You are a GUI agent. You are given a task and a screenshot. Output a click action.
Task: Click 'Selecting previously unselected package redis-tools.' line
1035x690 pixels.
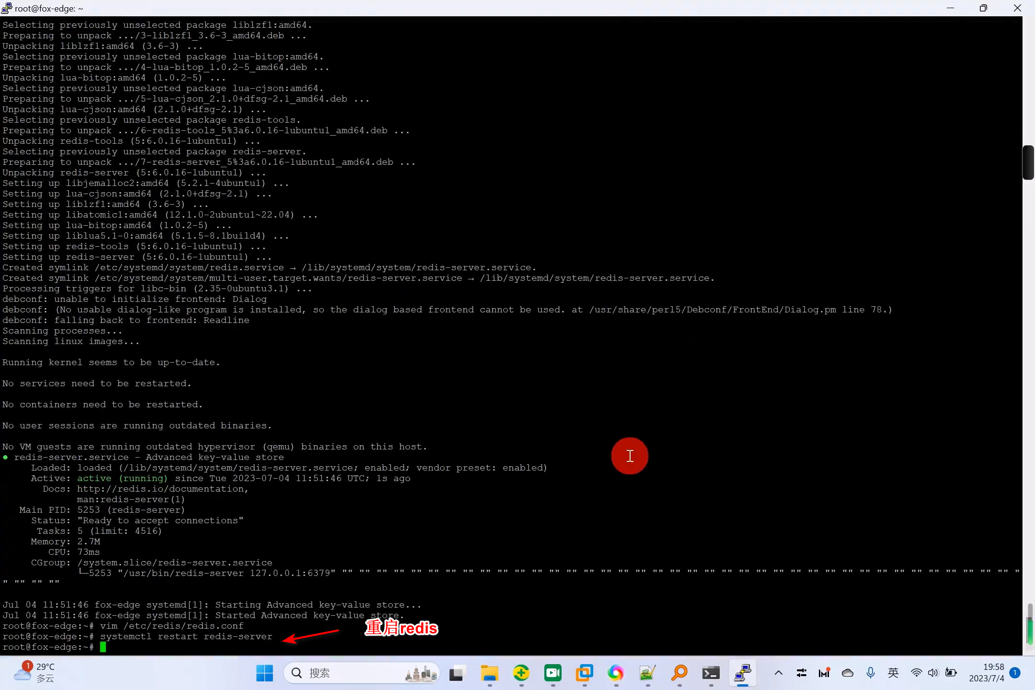(x=151, y=120)
